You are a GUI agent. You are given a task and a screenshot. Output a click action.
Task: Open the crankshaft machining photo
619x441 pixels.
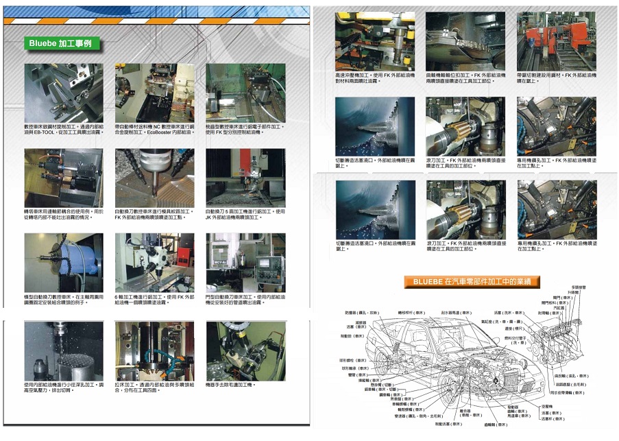[465, 41]
